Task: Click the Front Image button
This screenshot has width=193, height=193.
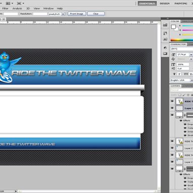Action: click(77, 14)
